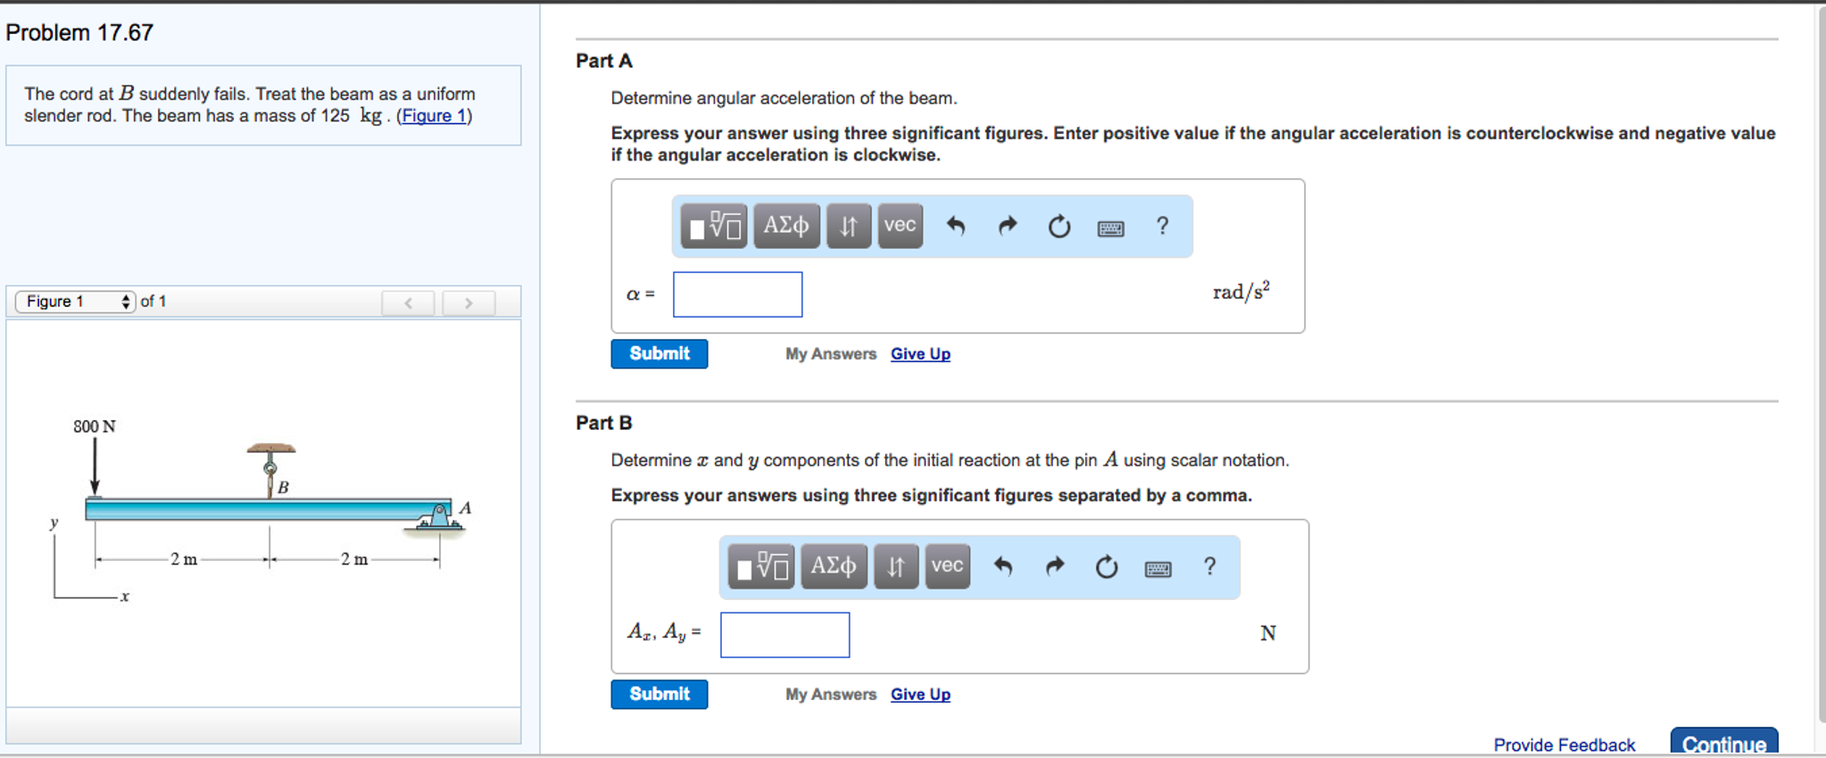Click the reset icon in Part A toolbar

(x=1059, y=227)
